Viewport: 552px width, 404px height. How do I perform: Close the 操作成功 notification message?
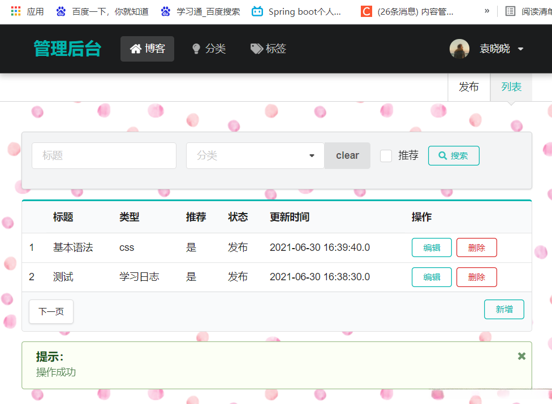tap(521, 356)
